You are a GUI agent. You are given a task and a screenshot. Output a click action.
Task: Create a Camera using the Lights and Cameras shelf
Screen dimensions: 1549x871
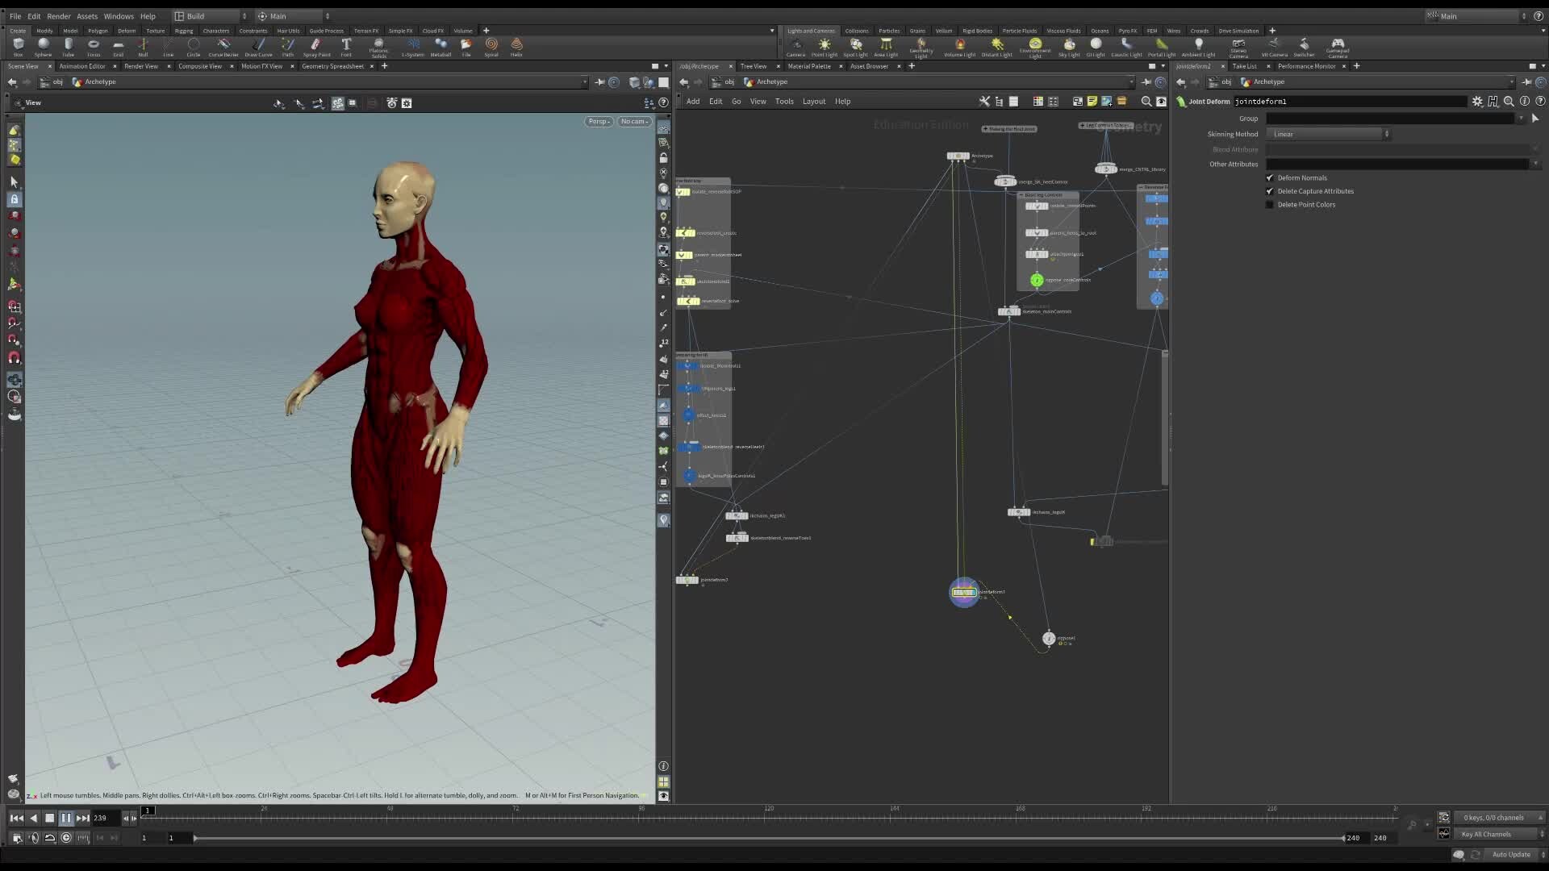[x=795, y=46]
